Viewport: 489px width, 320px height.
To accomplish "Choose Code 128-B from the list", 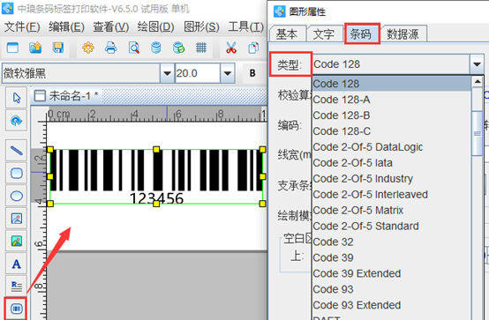I will pyautogui.click(x=392, y=115).
